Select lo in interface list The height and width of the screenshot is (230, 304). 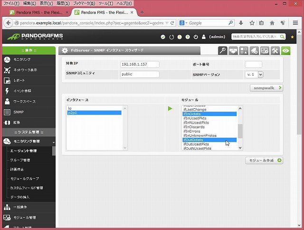tap(95, 108)
